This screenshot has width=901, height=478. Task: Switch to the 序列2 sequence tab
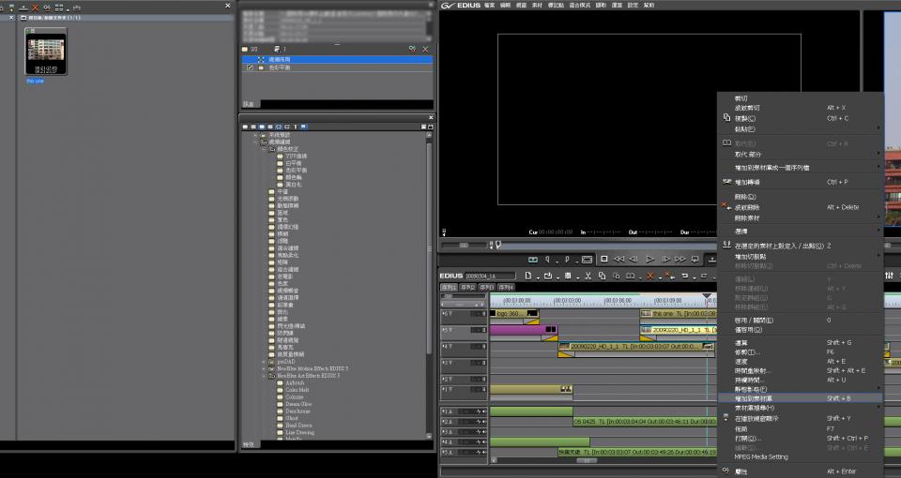pos(468,287)
